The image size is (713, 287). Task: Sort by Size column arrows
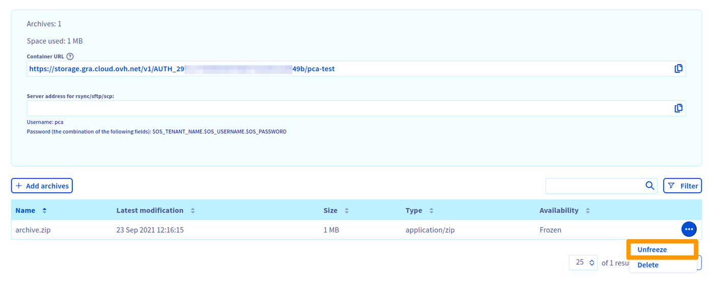point(346,211)
